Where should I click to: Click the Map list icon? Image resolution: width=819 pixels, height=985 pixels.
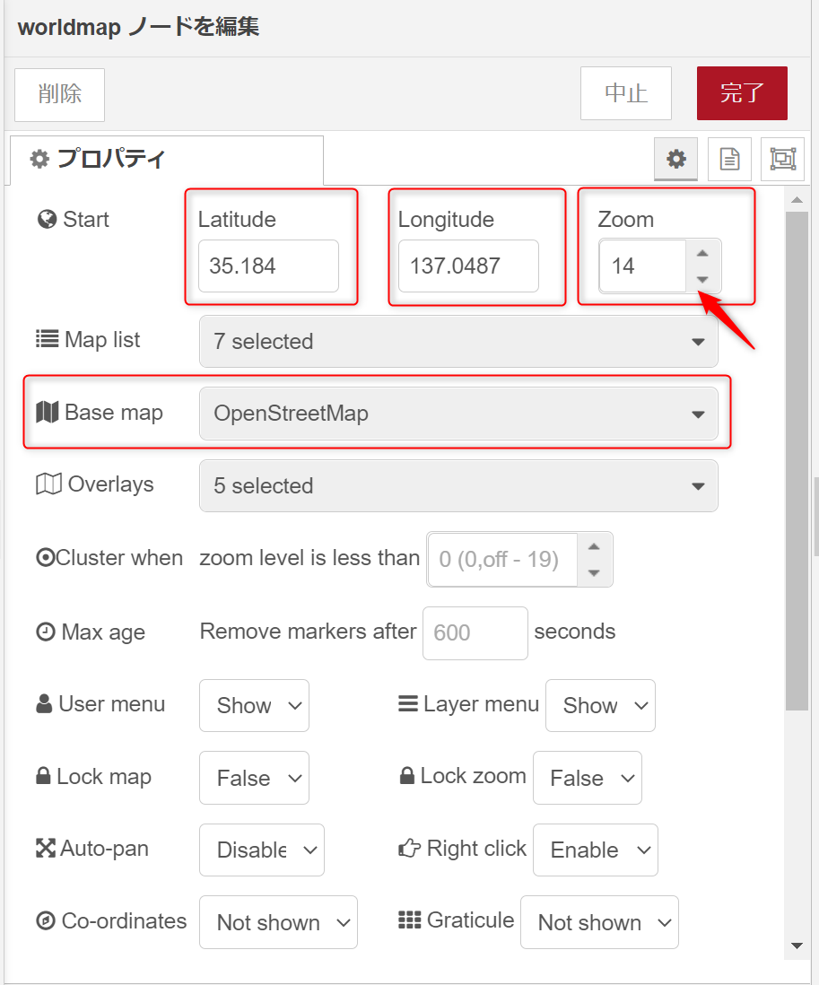click(x=48, y=339)
